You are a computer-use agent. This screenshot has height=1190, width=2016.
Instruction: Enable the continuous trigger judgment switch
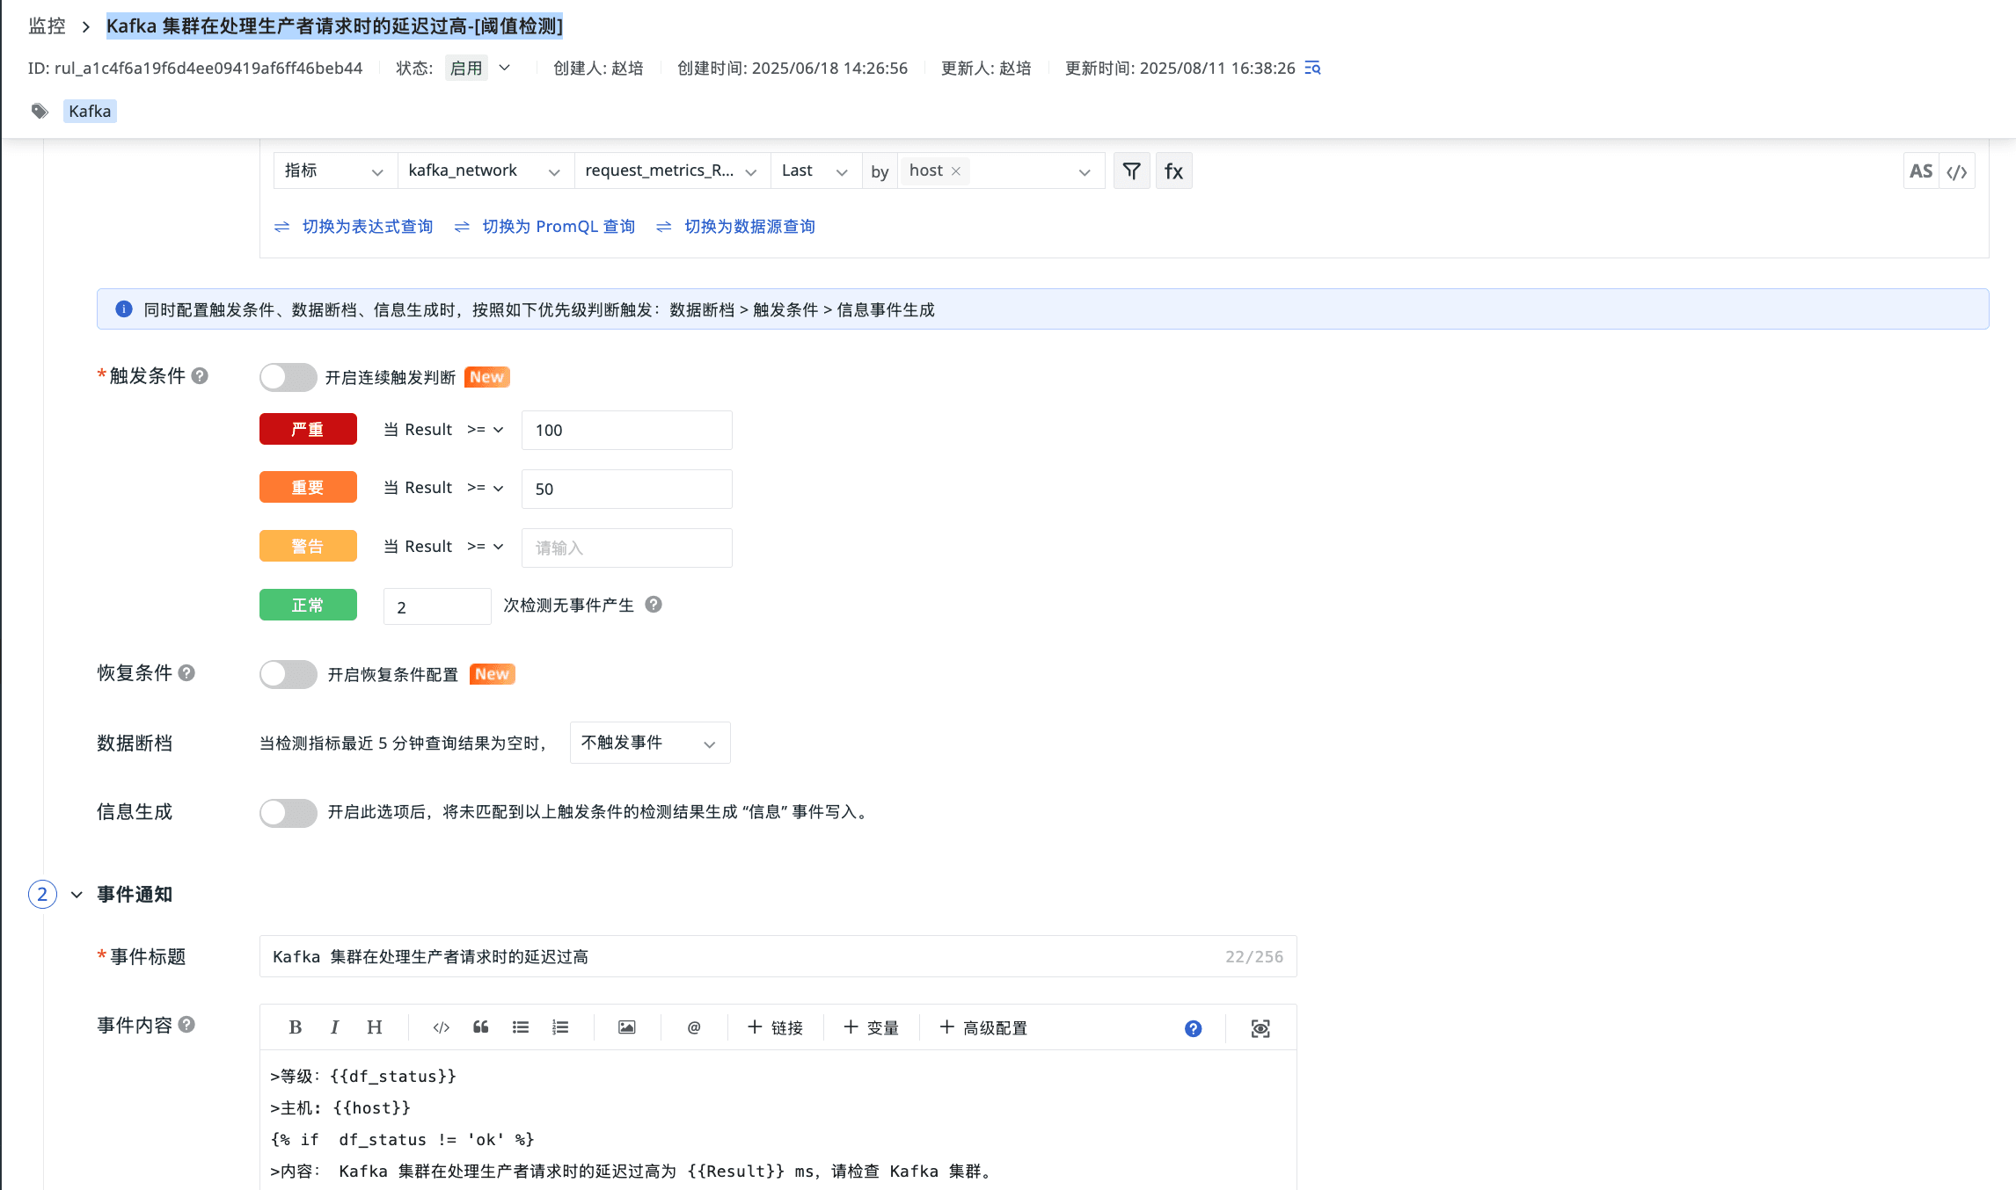tap(288, 377)
